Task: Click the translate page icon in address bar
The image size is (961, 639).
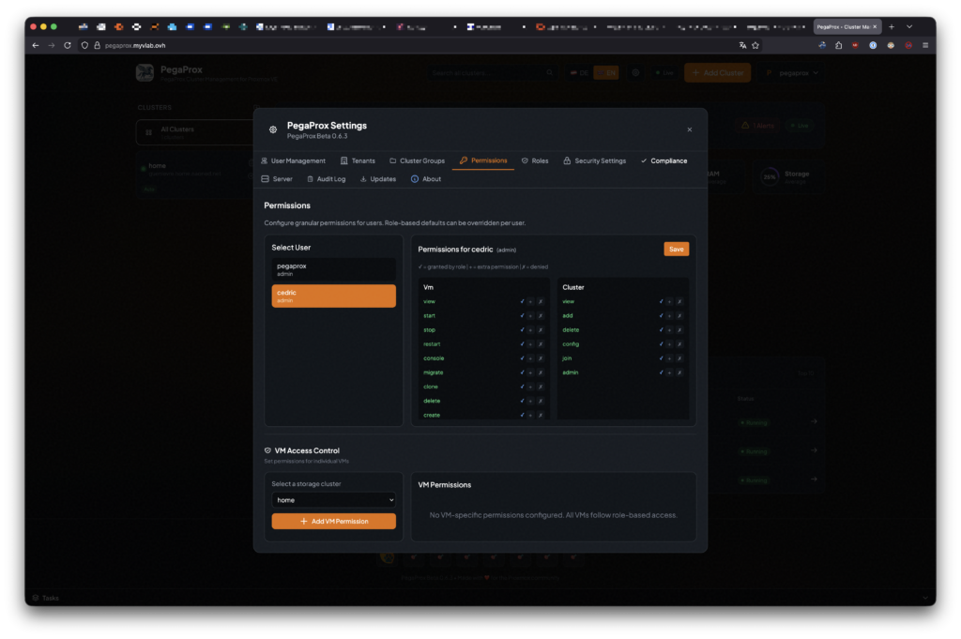Action: click(x=742, y=45)
